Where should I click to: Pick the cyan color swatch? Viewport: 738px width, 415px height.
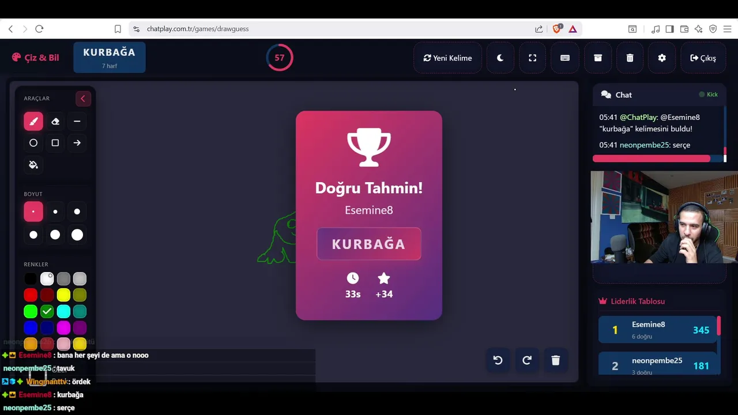point(63,311)
